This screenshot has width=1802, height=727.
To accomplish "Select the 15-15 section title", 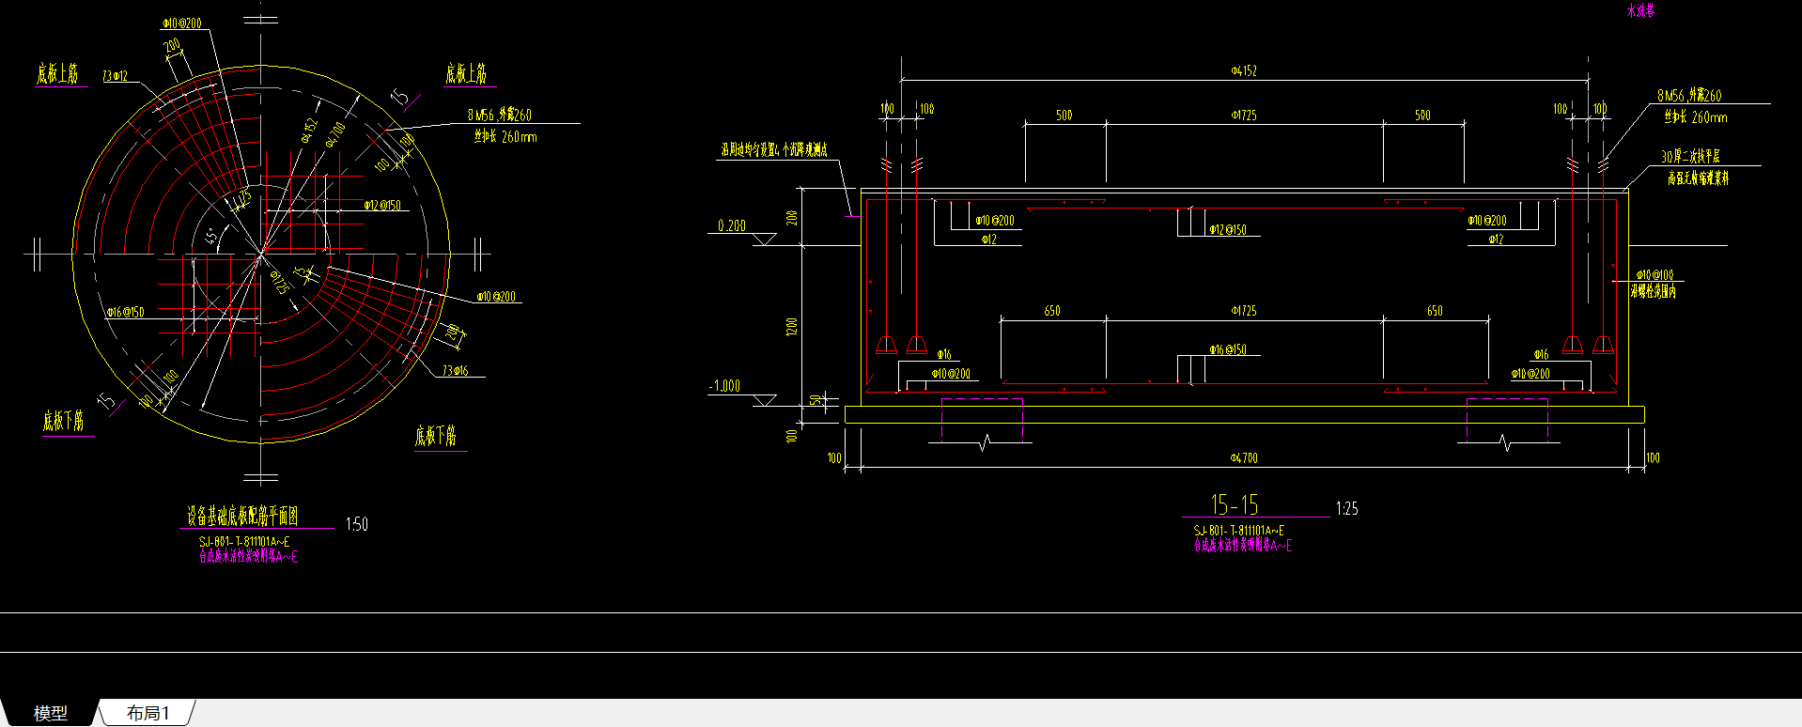I will coord(1235,504).
